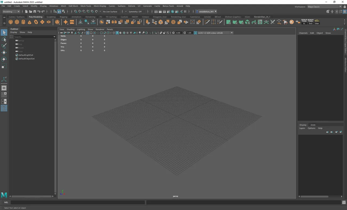The width and height of the screenshot is (347, 210).
Task: Click the gamma value field showing 1.00
Action: coord(189,33)
